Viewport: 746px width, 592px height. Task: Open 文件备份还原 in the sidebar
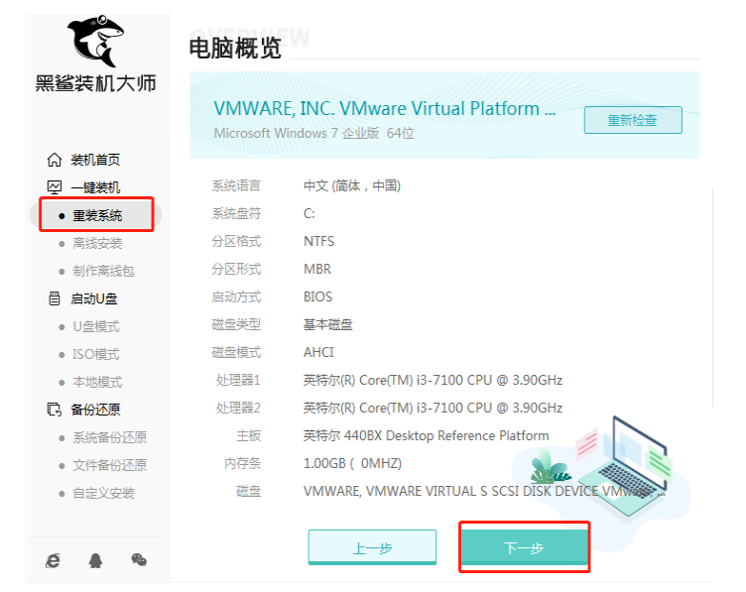tap(109, 465)
